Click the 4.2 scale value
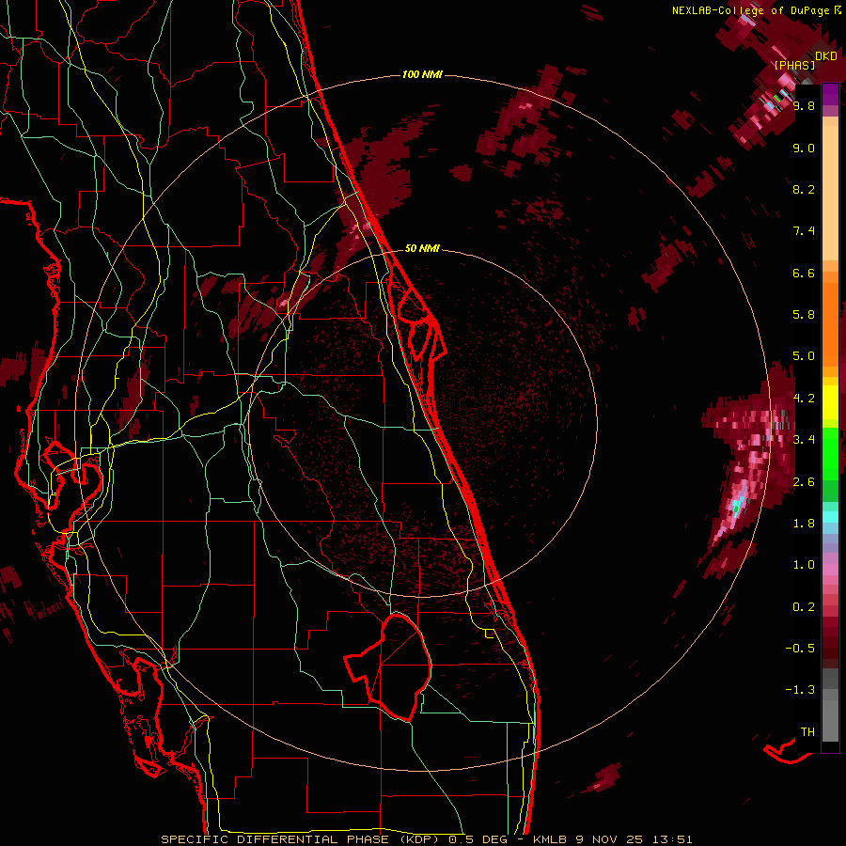 (x=804, y=399)
